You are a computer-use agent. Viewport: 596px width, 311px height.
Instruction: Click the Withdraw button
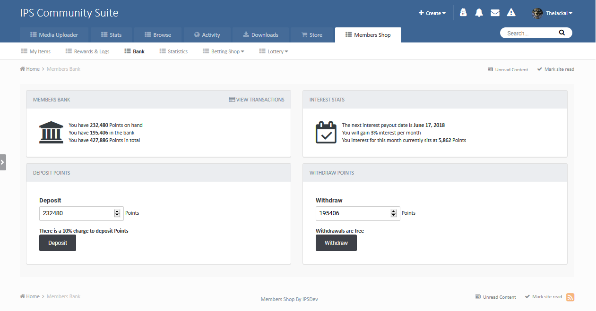[x=336, y=243]
